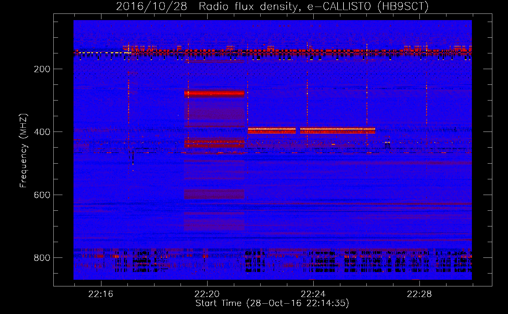Select the 200 frequency tick label

[42, 69]
